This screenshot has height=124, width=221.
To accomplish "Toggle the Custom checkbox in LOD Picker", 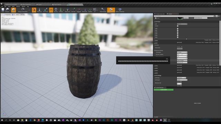I will 177,26.
